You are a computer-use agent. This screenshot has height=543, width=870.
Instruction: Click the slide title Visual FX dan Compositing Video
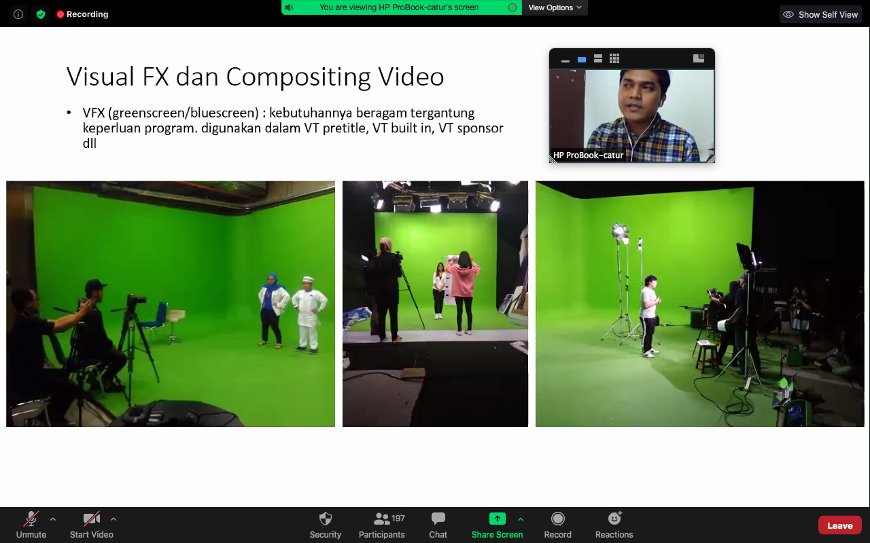256,77
